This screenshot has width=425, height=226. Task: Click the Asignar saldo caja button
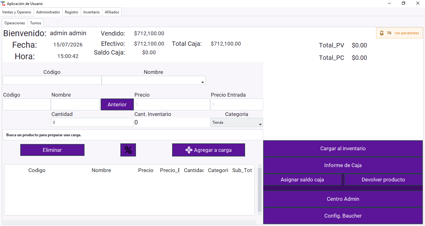pos(302,180)
